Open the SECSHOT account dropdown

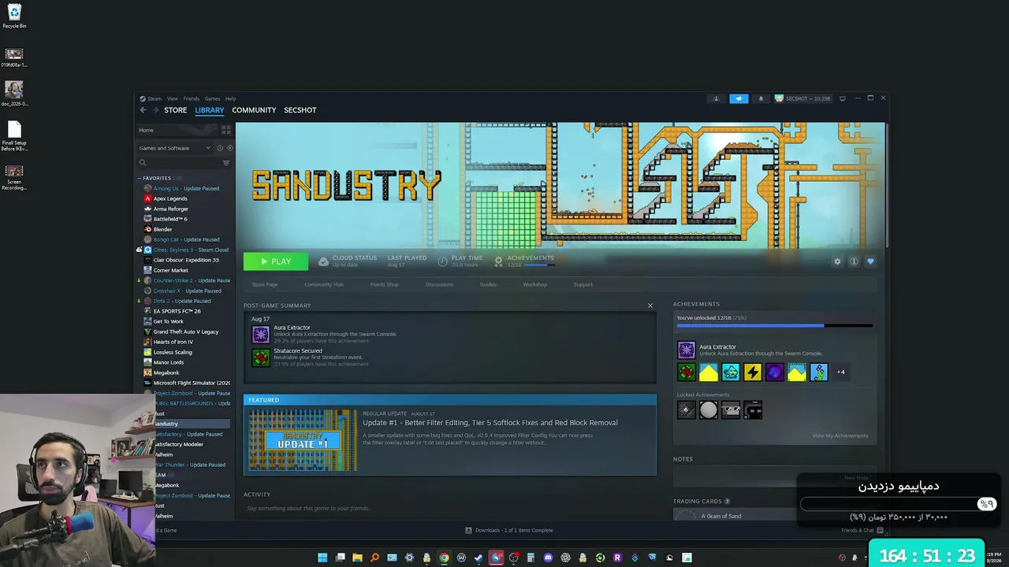(x=802, y=98)
